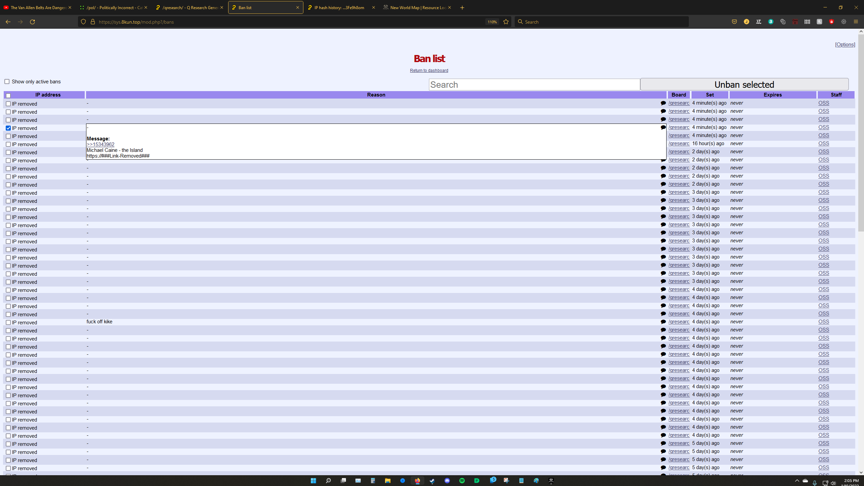Click the 'Board' column header
This screenshot has height=486, width=864.
(x=679, y=95)
